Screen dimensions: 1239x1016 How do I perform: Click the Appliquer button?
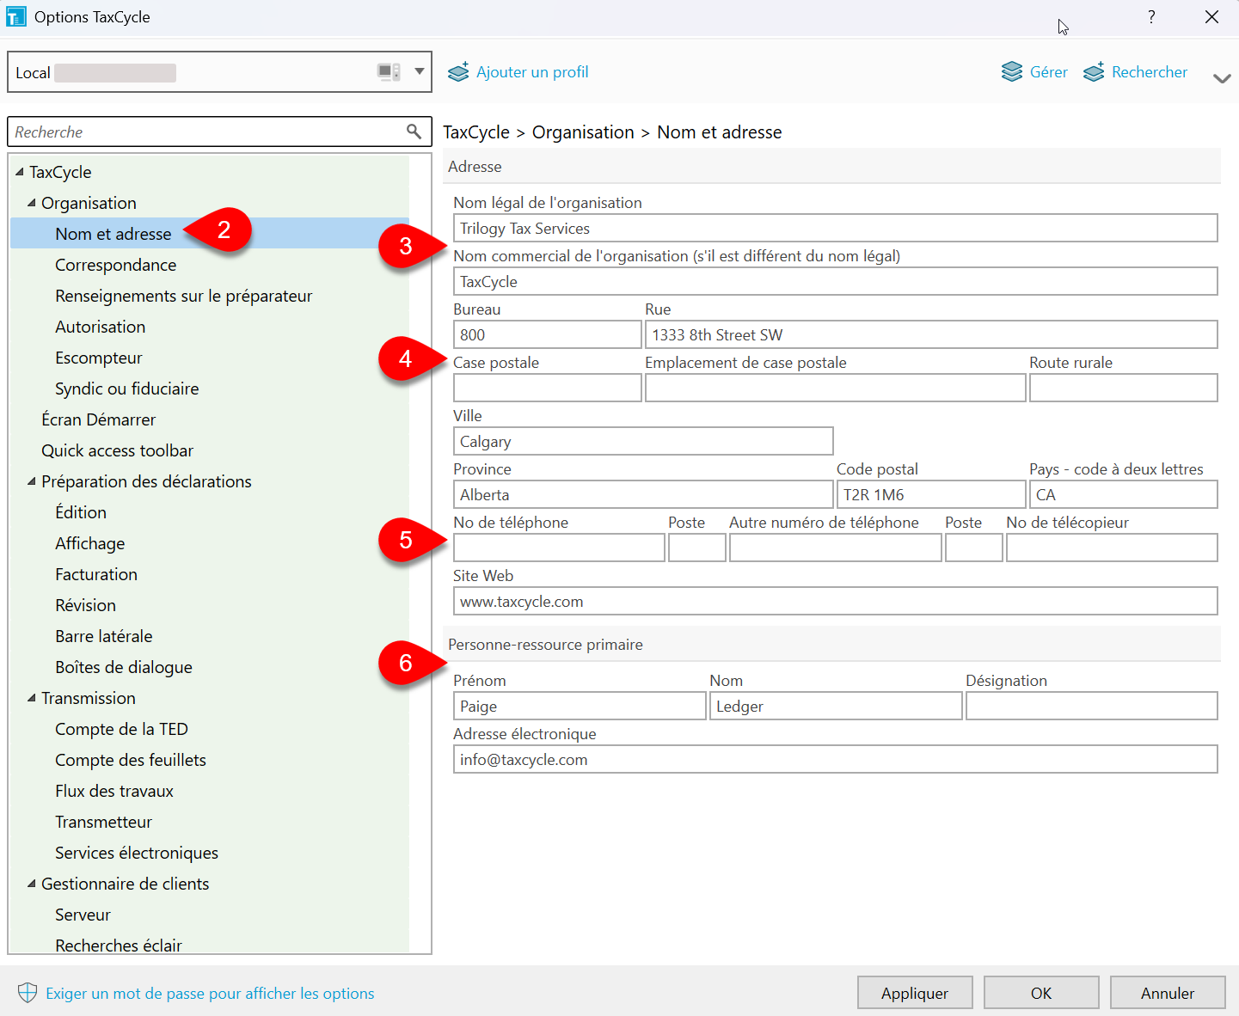(915, 993)
